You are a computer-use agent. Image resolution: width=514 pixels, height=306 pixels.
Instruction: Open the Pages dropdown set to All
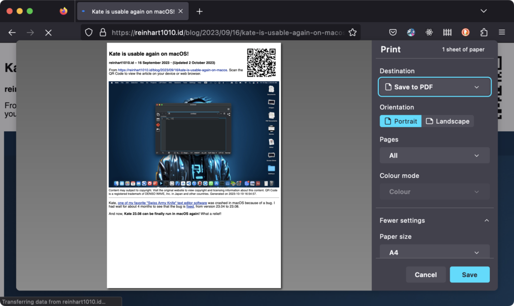click(434, 155)
